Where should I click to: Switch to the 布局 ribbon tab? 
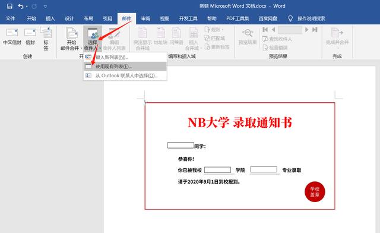click(x=88, y=18)
